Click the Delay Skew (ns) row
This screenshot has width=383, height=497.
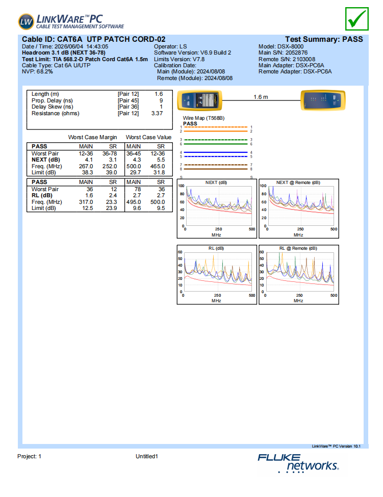97,107
